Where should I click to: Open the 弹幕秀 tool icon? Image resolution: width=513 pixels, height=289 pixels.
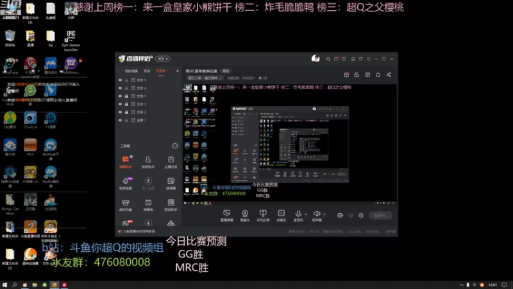(x=148, y=205)
